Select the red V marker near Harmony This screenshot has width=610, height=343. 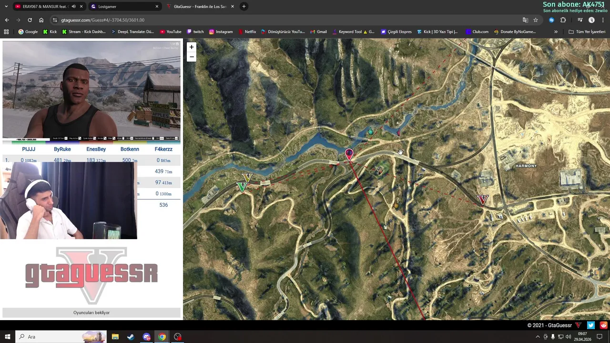483,200
